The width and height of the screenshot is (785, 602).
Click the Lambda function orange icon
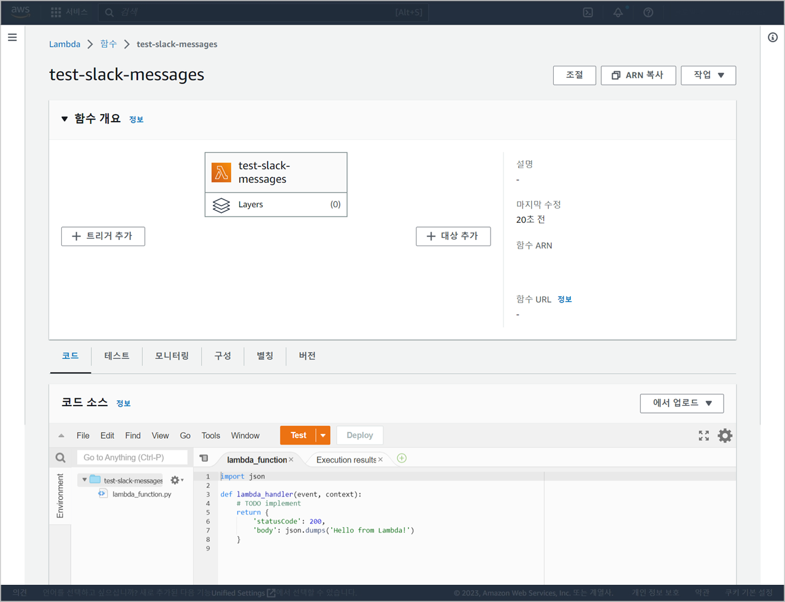coord(221,172)
